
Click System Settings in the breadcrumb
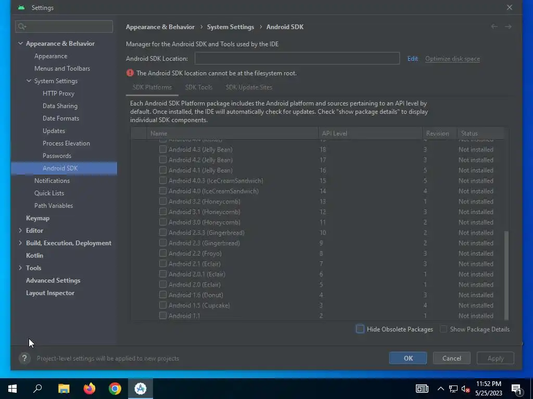click(x=231, y=27)
